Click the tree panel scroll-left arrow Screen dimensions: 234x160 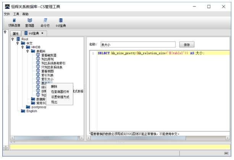tap(13, 138)
